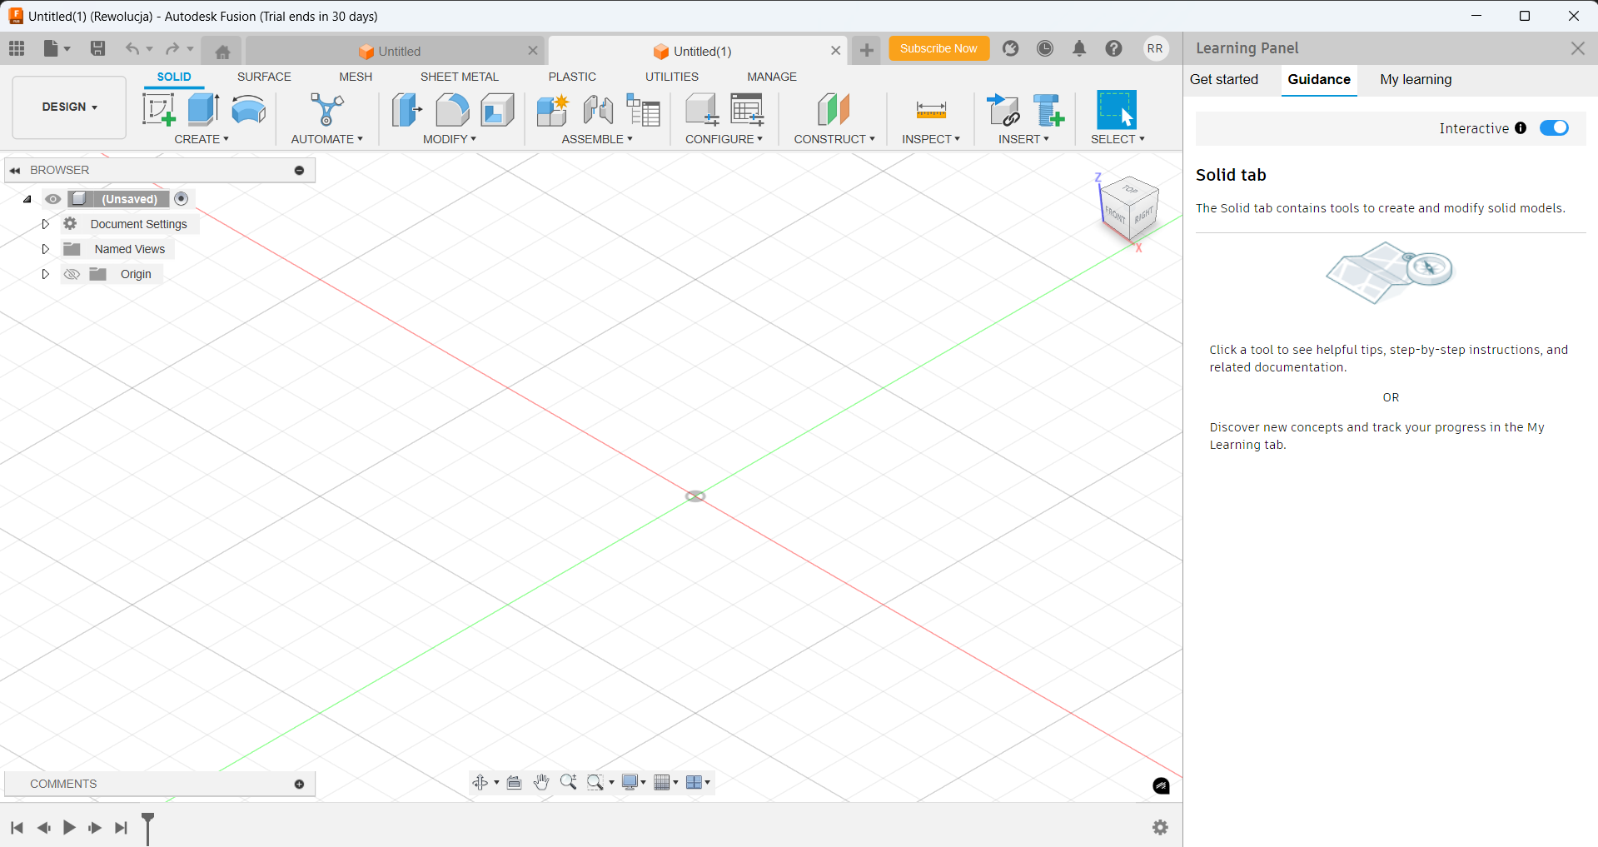1598x847 pixels.
Task: Select the Create Sketch tool
Action: [158, 110]
